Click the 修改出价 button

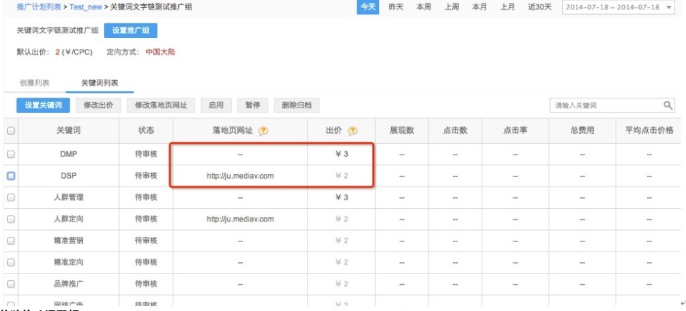coord(98,105)
